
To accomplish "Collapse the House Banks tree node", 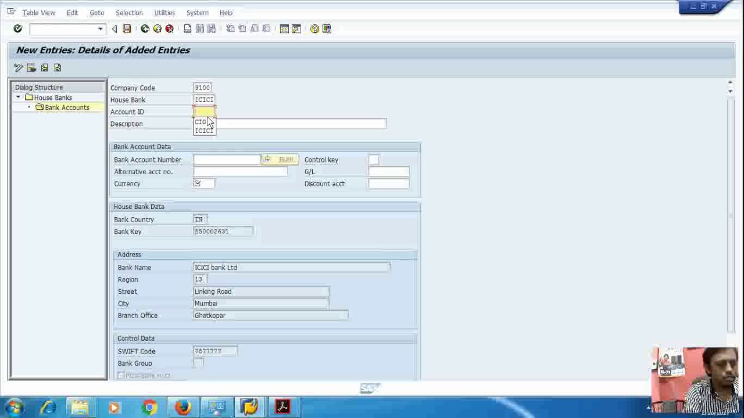I will point(18,98).
